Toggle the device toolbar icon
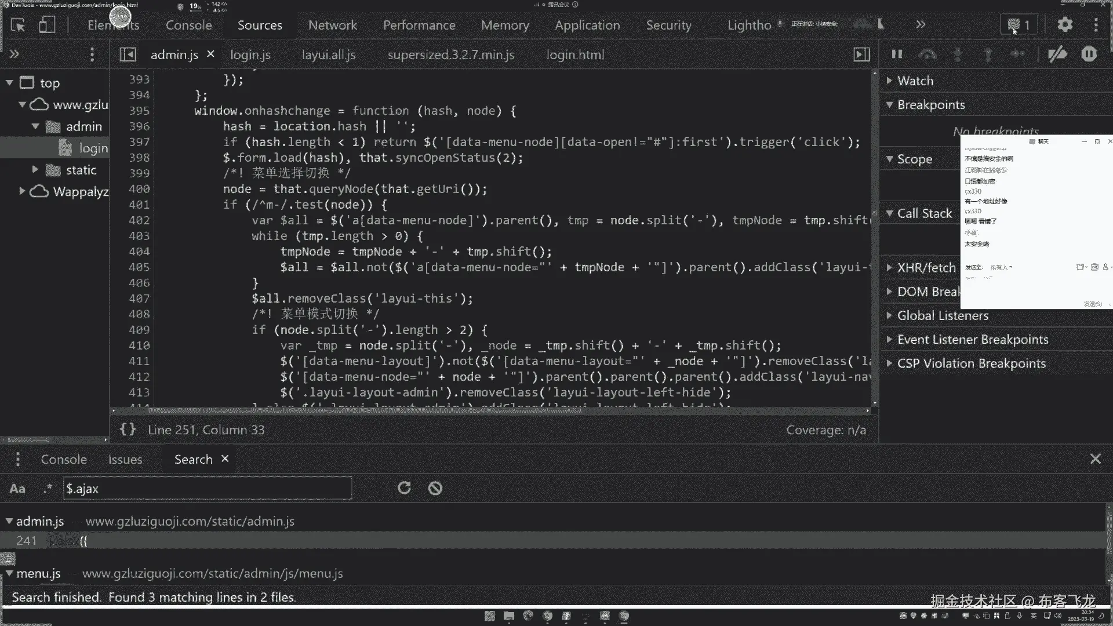Screen dimensions: 1113x626 (x=47, y=25)
